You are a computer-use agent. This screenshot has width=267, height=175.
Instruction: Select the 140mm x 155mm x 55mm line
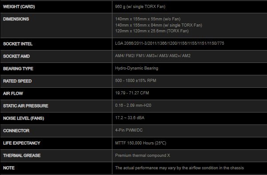tap(148, 19)
